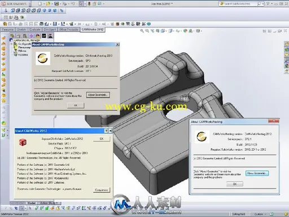
Task: Click About Geometric in beige Nesting dialog
Action: coord(98,95)
